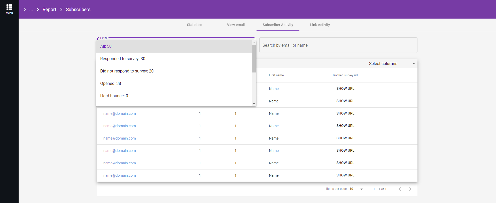Image resolution: width=496 pixels, height=203 pixels.
Task: Click the Tracked survey url column header
Action: coord(345,75)
